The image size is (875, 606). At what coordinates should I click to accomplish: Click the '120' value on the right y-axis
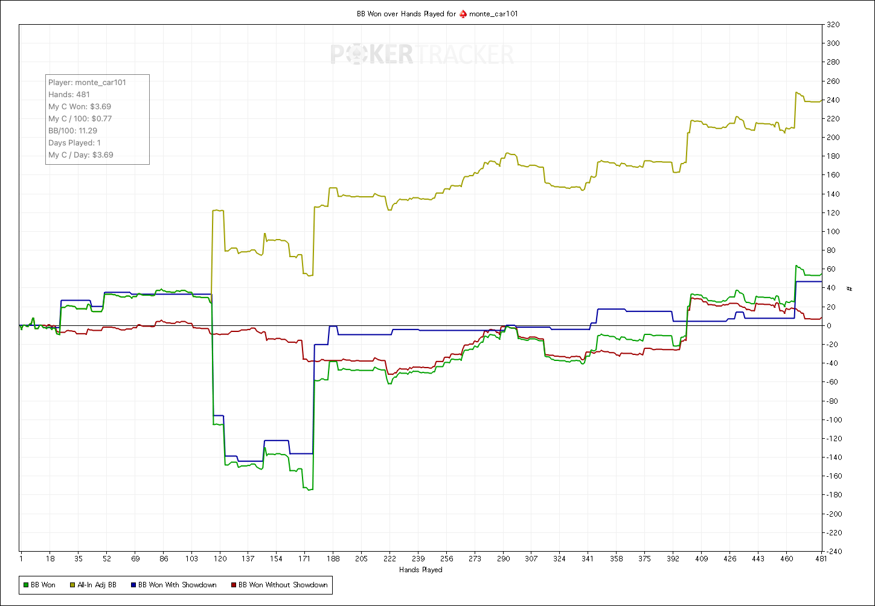[833, 213]
